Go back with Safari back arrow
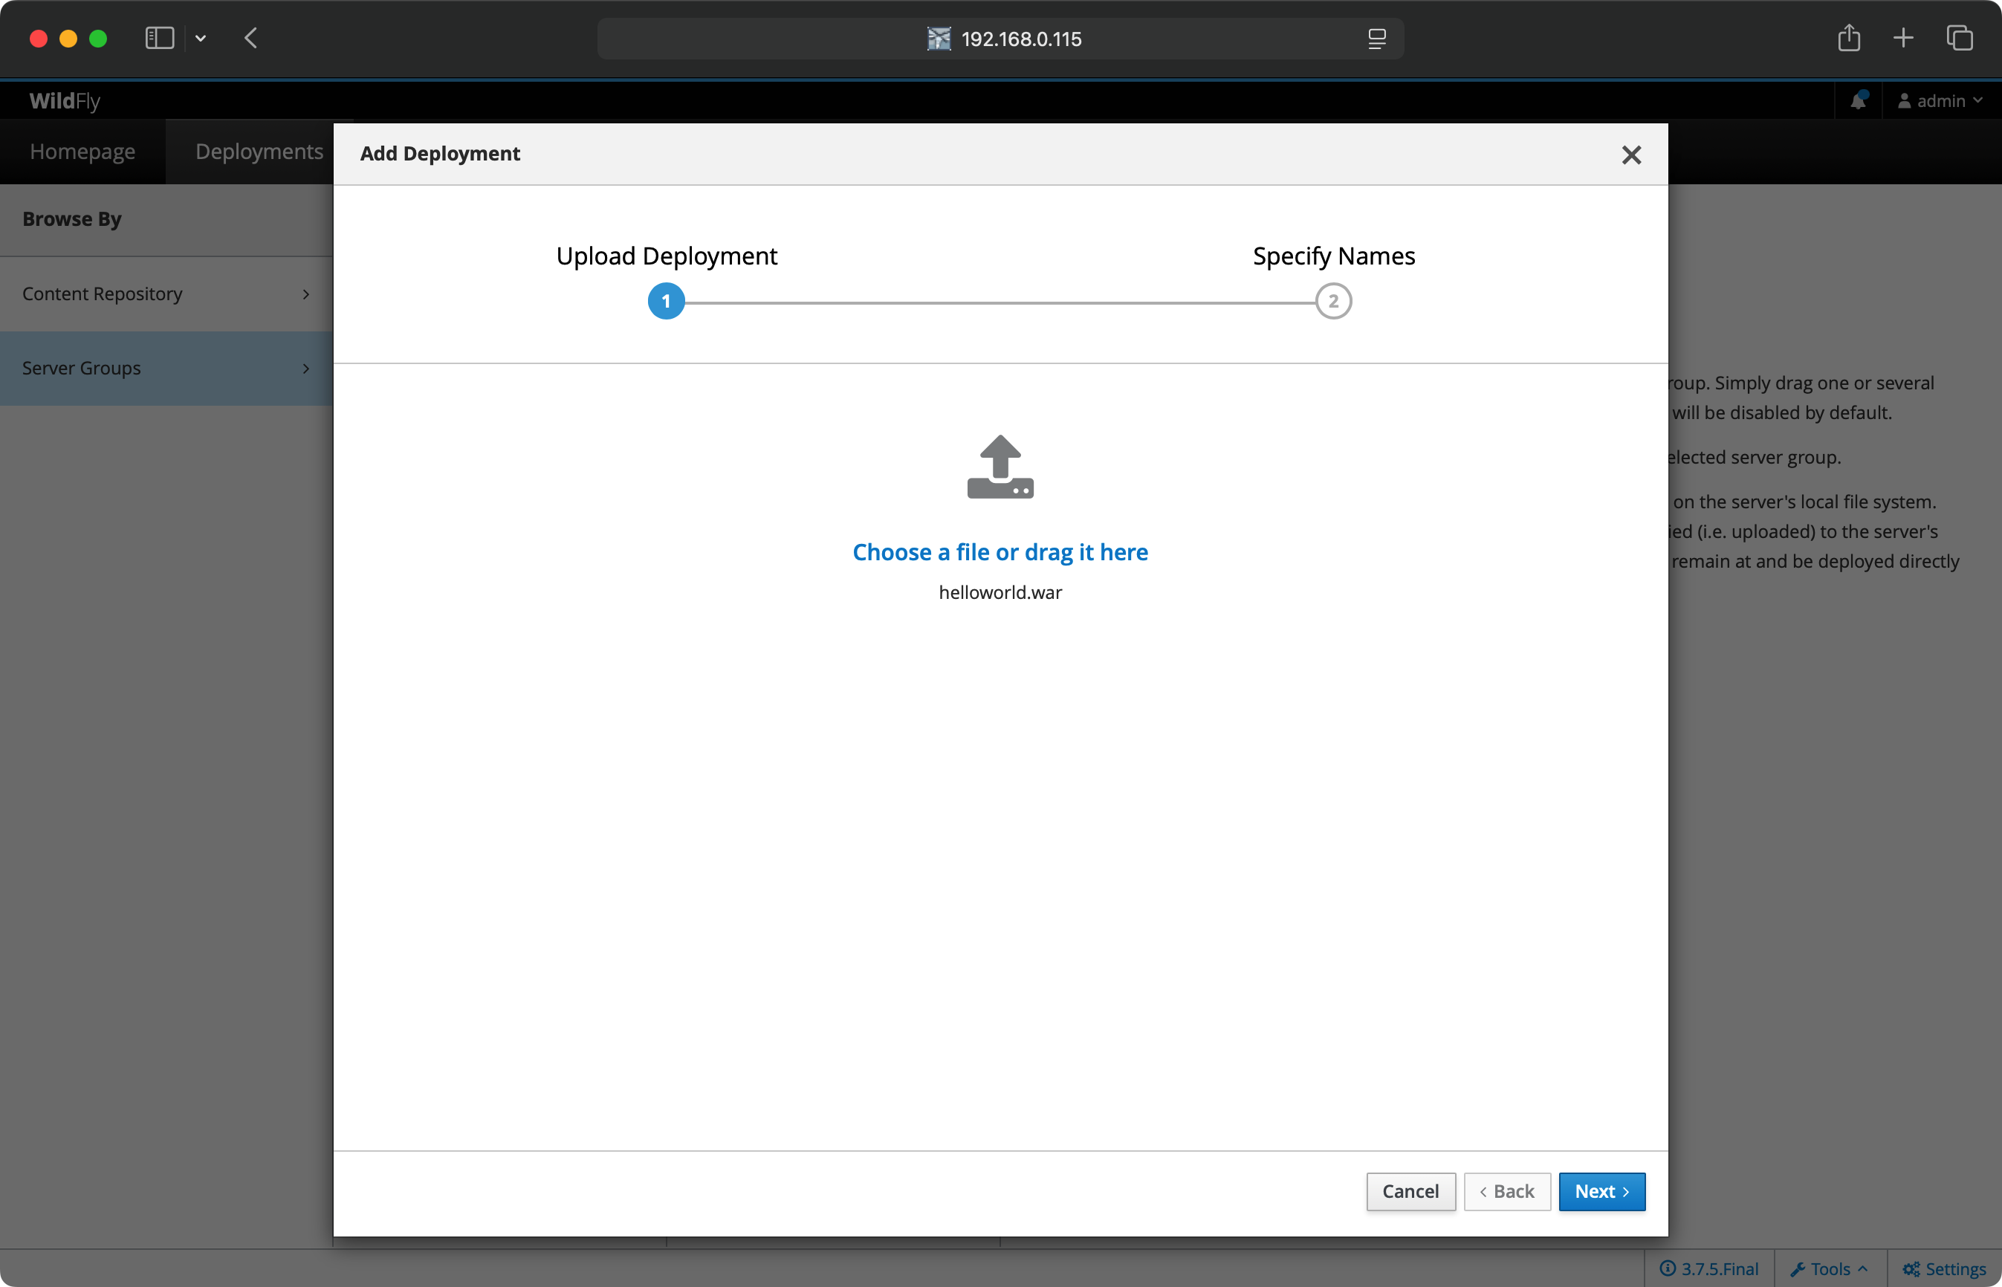 (250, 39)
